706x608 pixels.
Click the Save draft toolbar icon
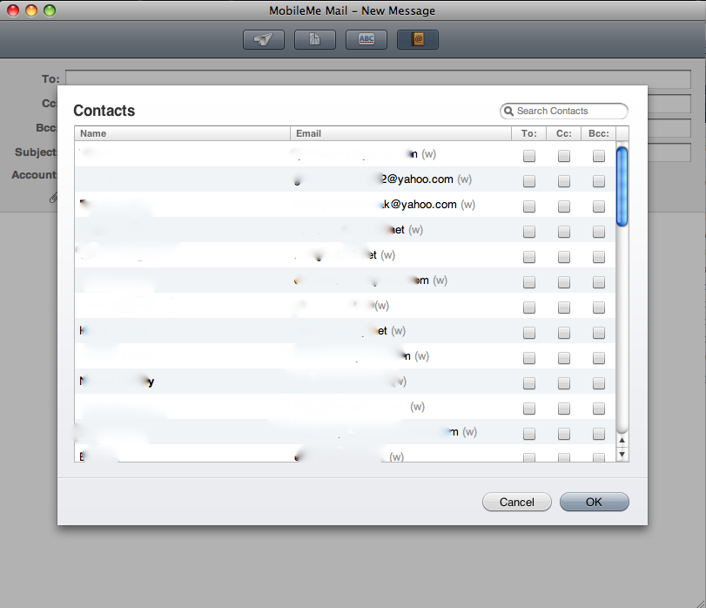(x=315, y=39)
